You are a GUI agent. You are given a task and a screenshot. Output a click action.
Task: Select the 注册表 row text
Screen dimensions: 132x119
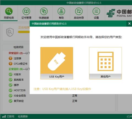[17, 58]
